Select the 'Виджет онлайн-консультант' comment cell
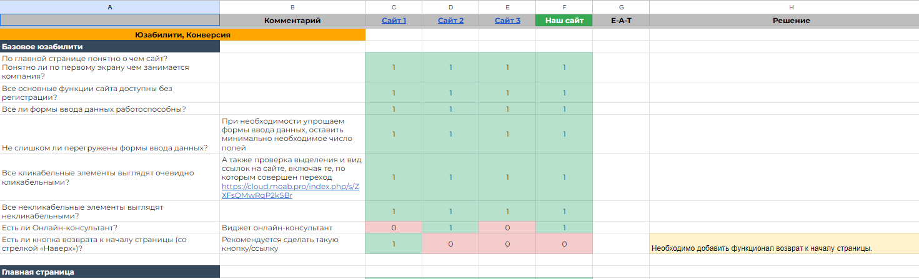Screen dimensions: 919x279 (292, 227)
